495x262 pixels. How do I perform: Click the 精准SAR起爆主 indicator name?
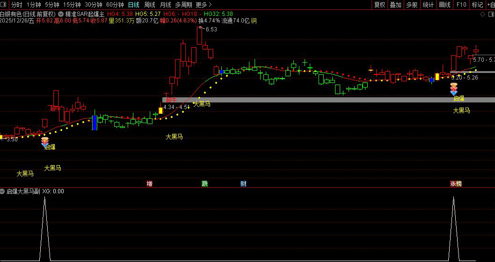pyautogui.click(x=85, y=14)
